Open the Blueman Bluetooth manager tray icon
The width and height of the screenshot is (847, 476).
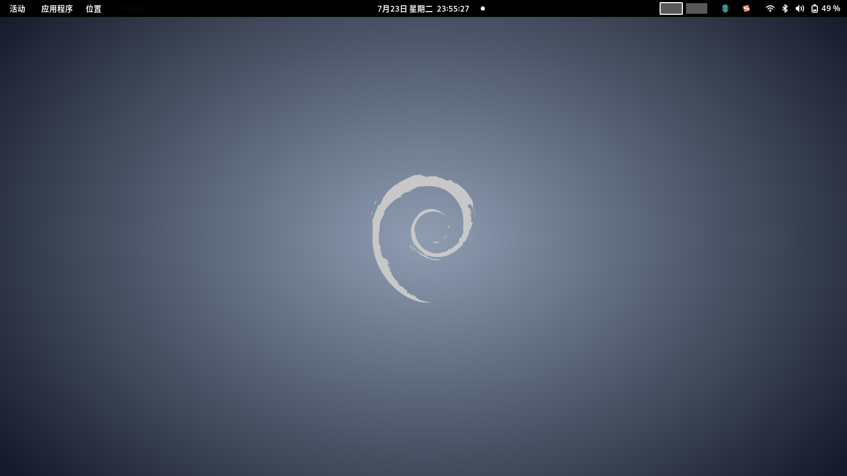[x=725, y=8]
